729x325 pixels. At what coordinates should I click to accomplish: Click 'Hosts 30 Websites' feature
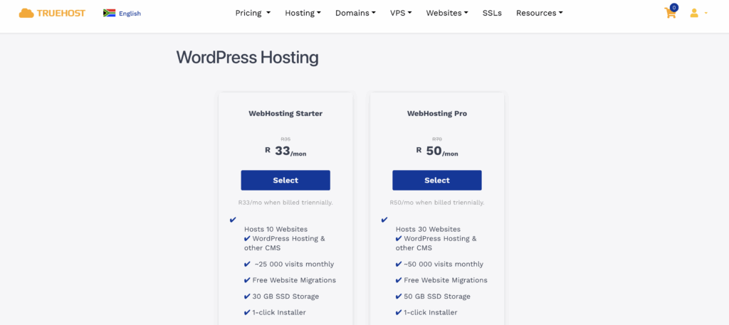[428, 229]
